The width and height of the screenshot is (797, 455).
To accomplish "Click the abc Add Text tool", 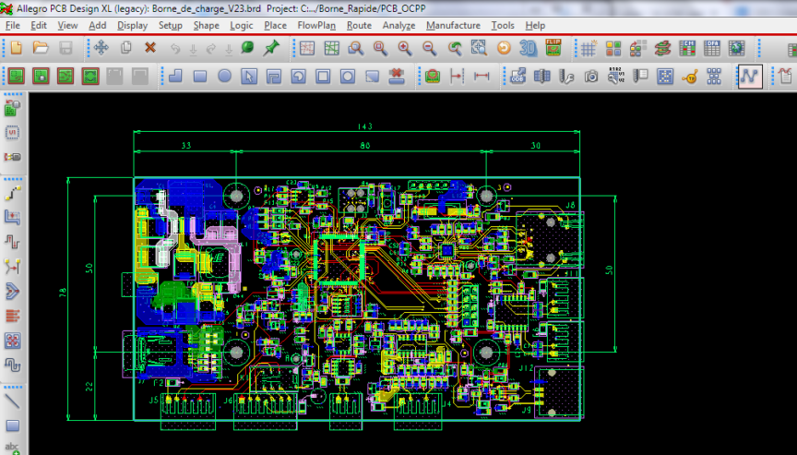I will click(13, 448).
